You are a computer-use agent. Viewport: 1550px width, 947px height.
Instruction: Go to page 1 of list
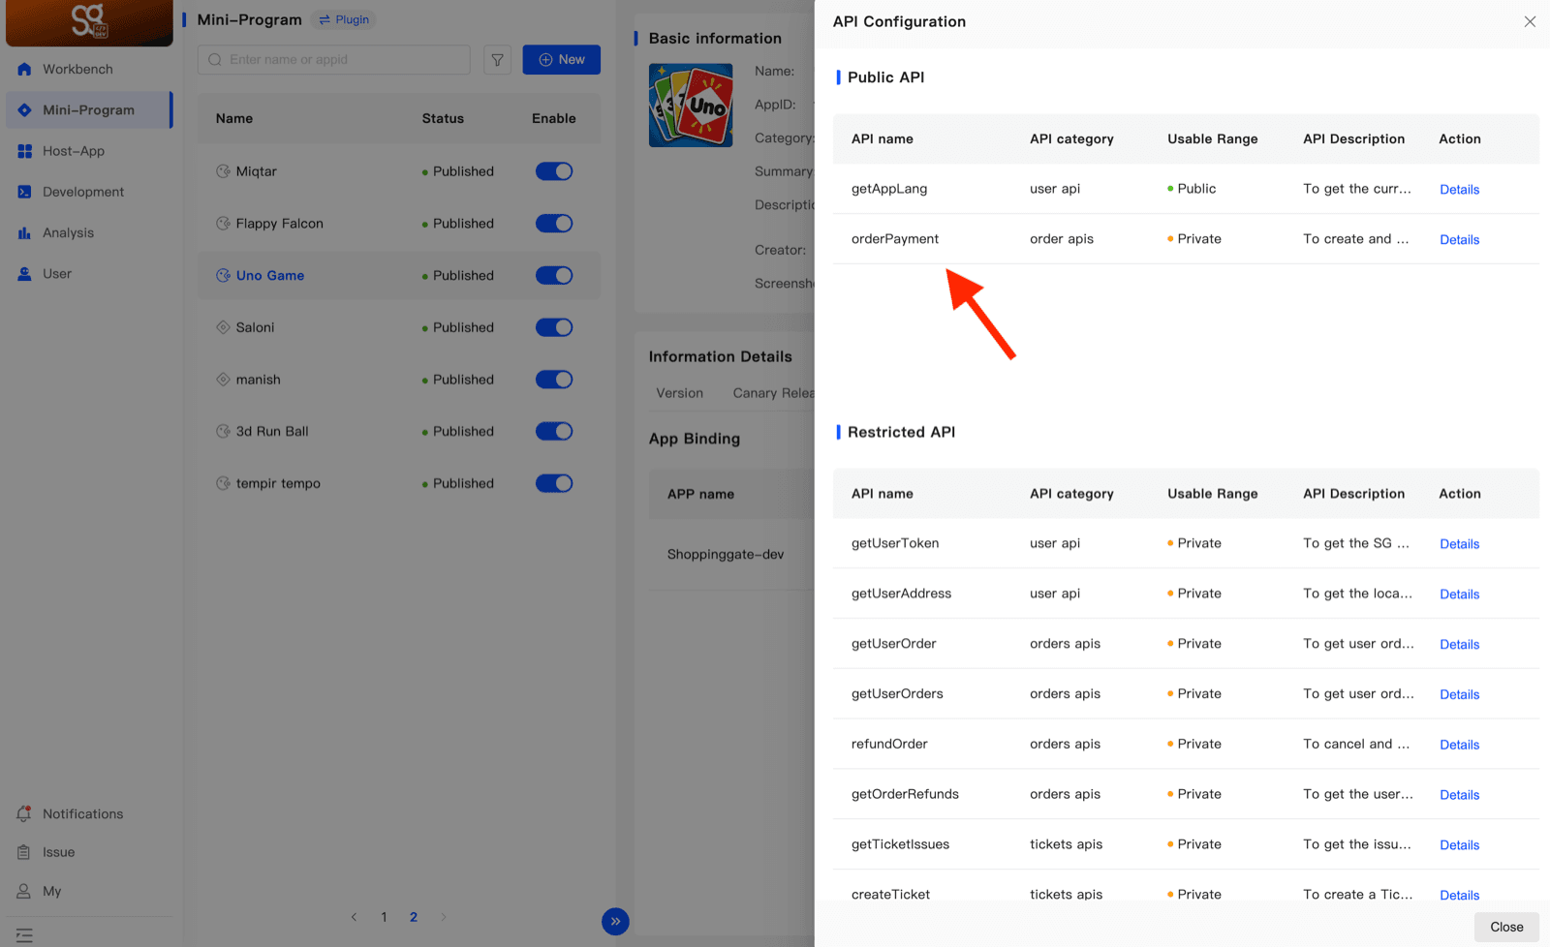pyautogui.click(x=384, y=917)
